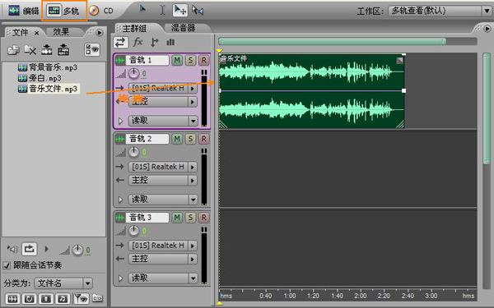Open the files panel options menu arrow
This screenshot has height=308, width=494.
100,32
